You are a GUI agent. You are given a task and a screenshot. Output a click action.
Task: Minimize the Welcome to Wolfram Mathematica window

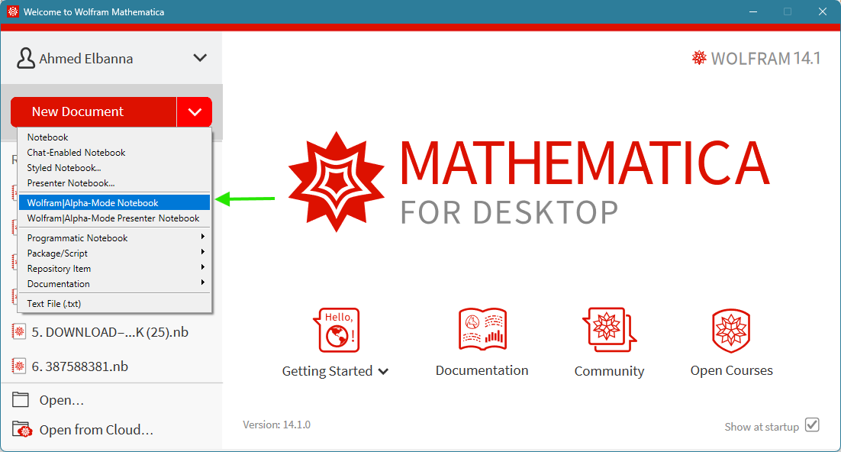point(753,11)
